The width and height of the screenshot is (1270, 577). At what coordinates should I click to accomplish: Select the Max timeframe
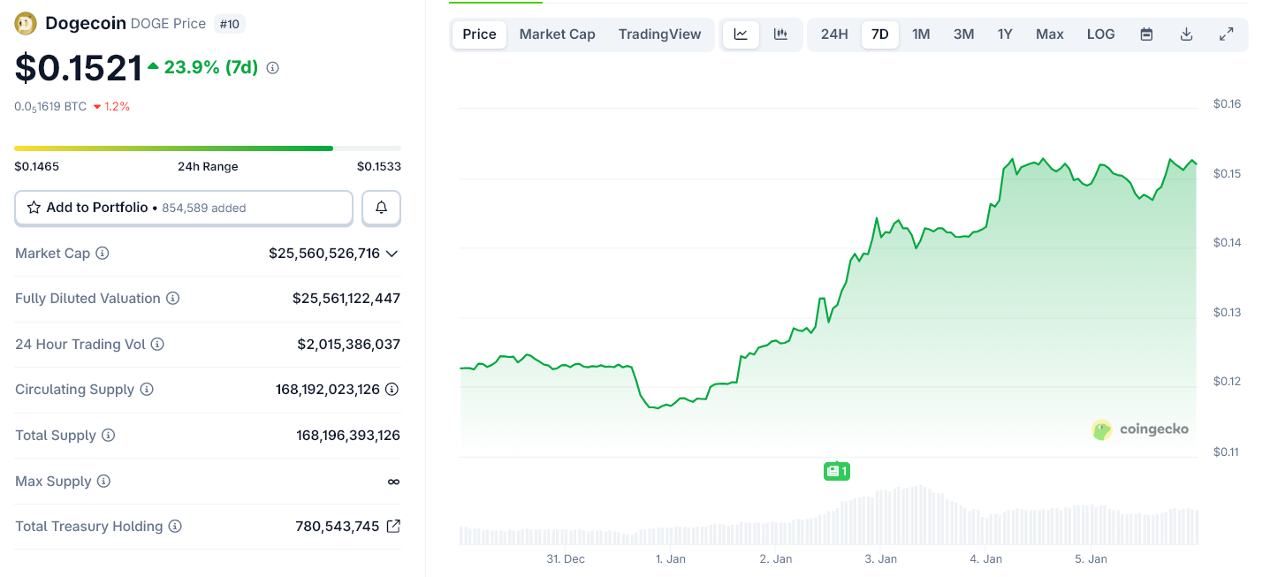1049,34
